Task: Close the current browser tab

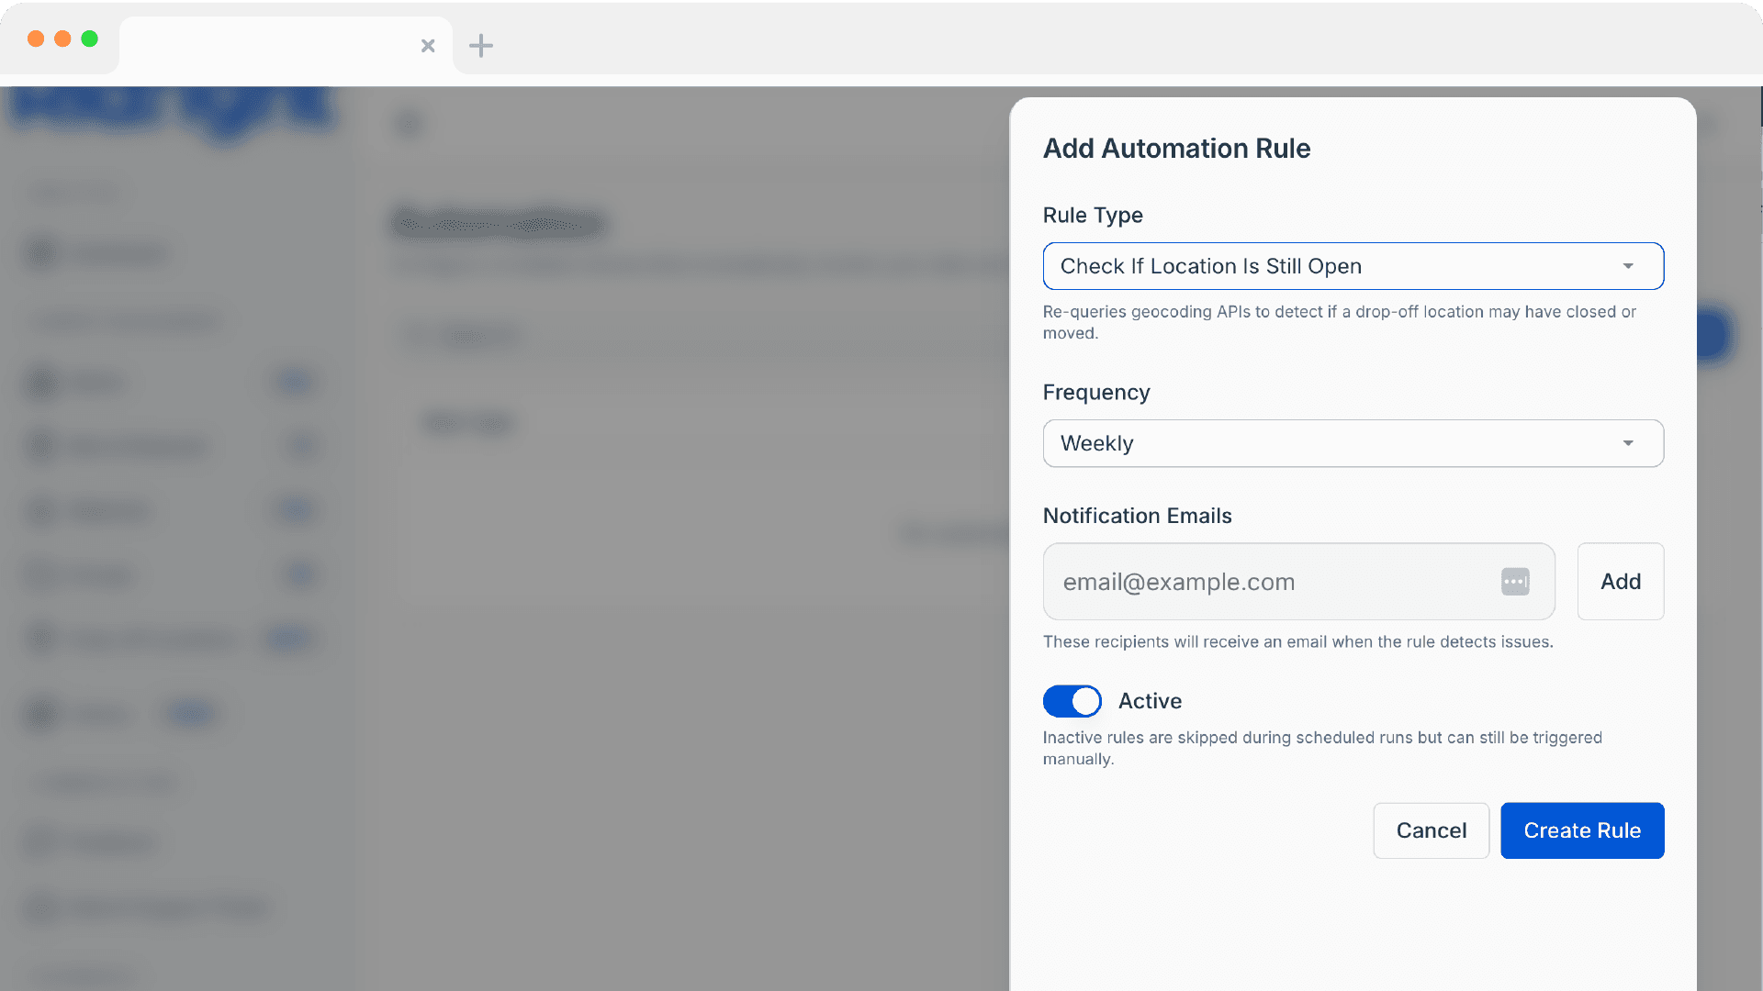Action: [x=428, y=46]
